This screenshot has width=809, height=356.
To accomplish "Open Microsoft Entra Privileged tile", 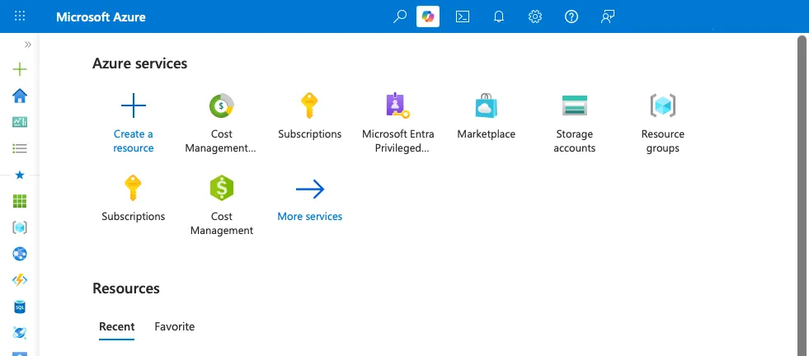I will [397, 124].
